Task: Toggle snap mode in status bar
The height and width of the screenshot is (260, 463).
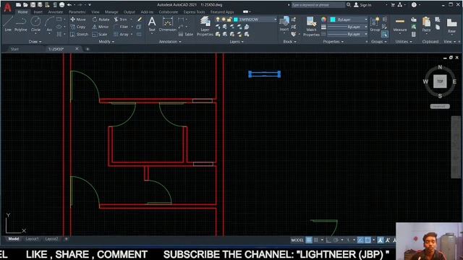Action: click(316, 240)
